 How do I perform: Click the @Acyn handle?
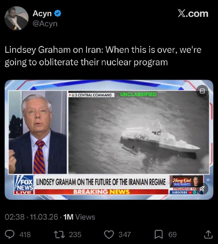pyautogui.click(x=45, y=24)
